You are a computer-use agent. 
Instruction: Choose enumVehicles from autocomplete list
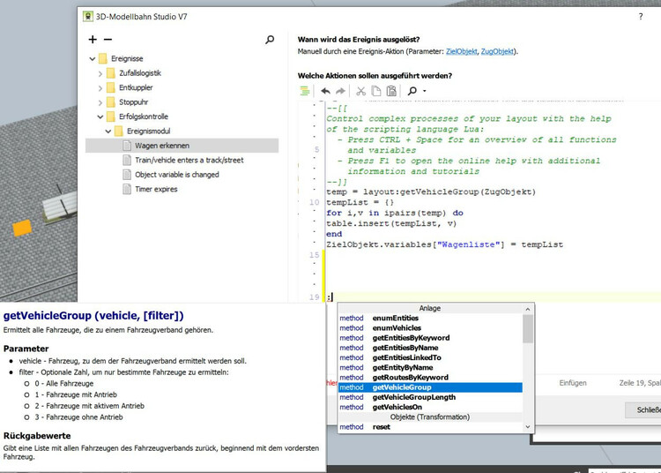(430, 328)
